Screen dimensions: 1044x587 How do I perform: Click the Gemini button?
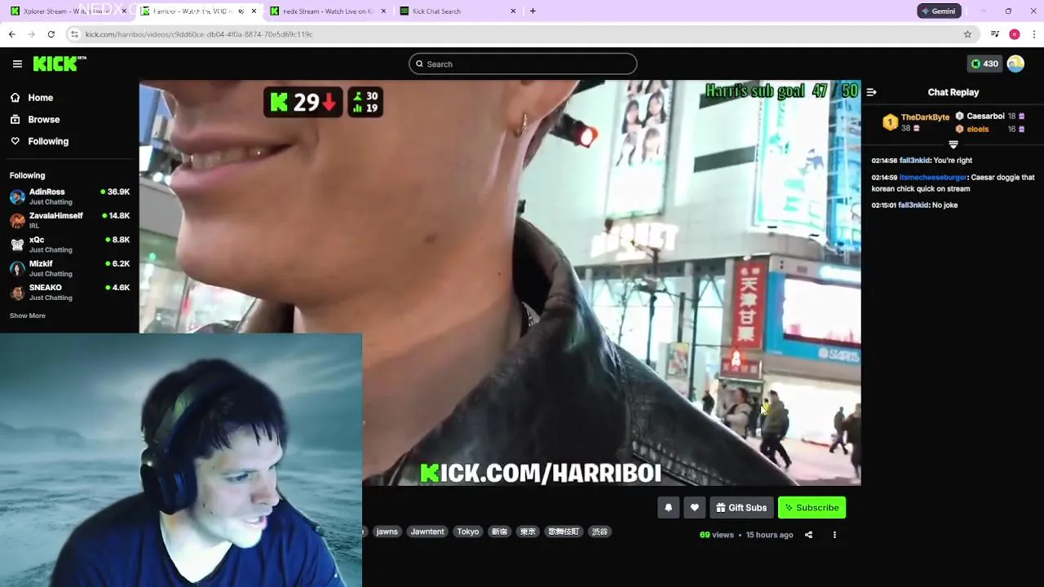coord(939,11)
